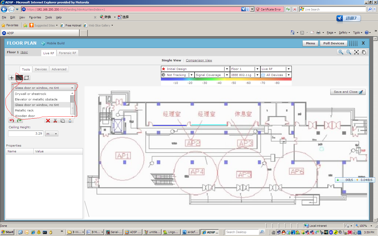
Task: Expand the Signal Coverage dropdown
Action: click(x=227, y=75)
